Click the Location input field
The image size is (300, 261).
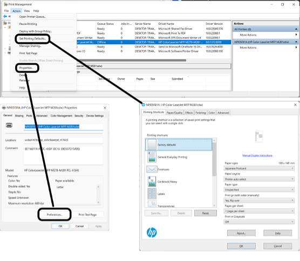pos(63,140)
